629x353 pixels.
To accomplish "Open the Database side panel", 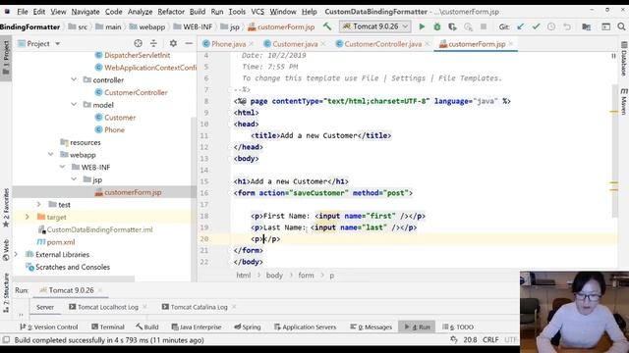I will 624,59.
